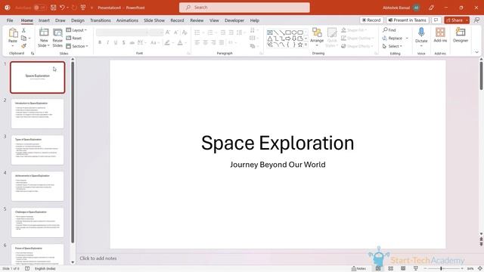Click the Reset slide button

coord(74,38)
